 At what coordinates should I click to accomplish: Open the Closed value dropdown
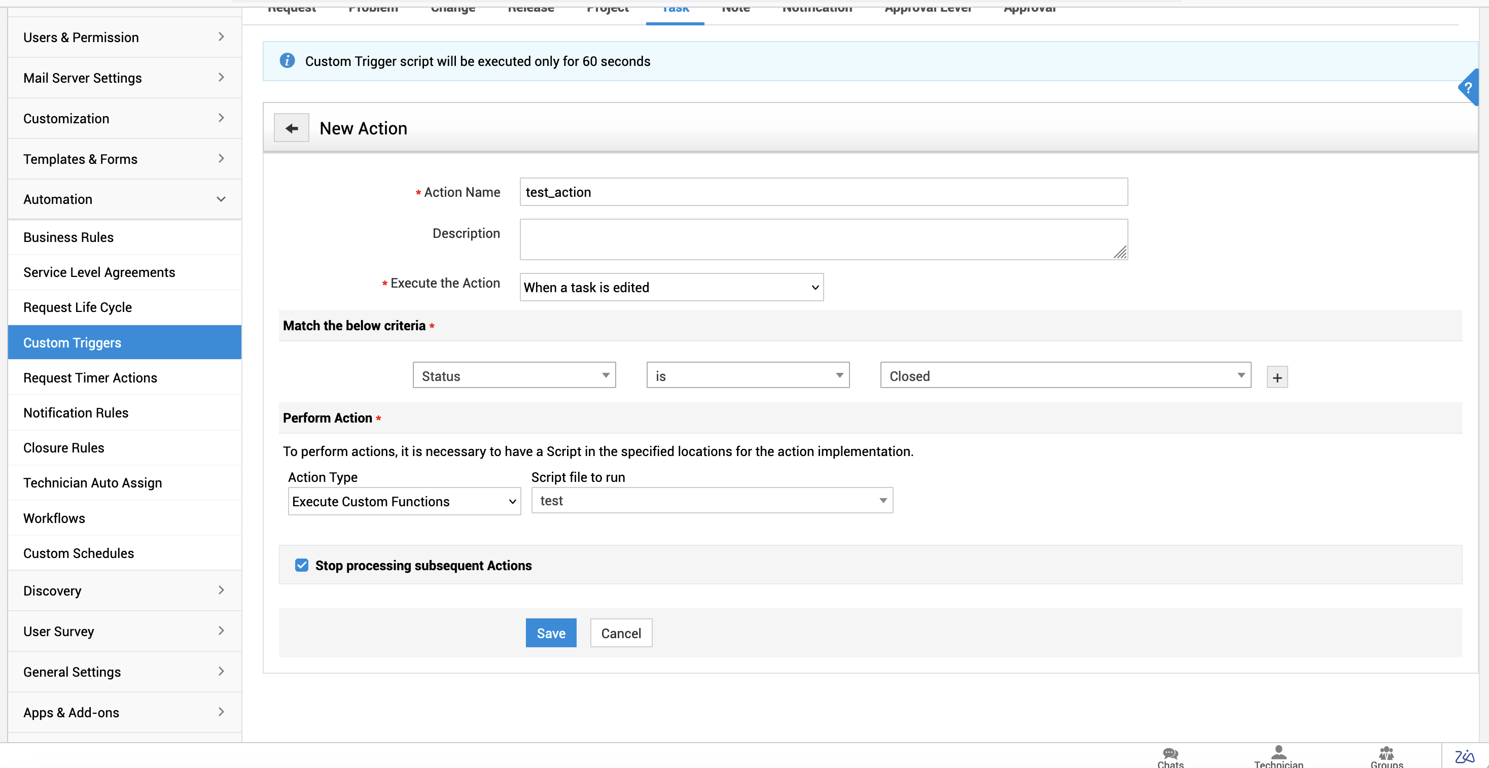[x=1065, y=376]
